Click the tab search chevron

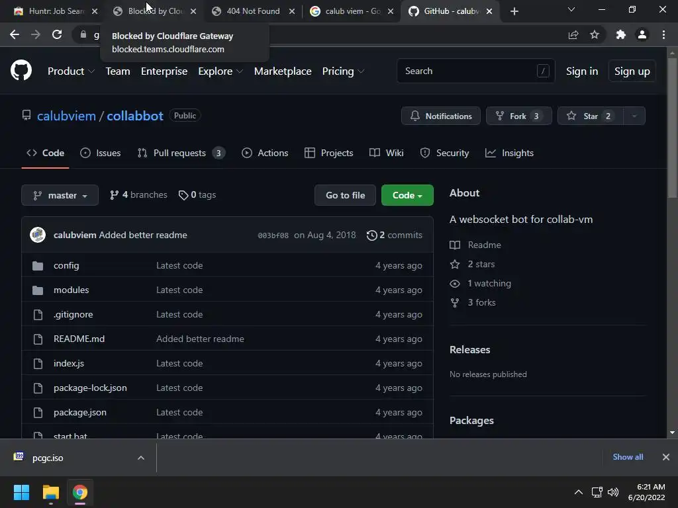[571, 9]
